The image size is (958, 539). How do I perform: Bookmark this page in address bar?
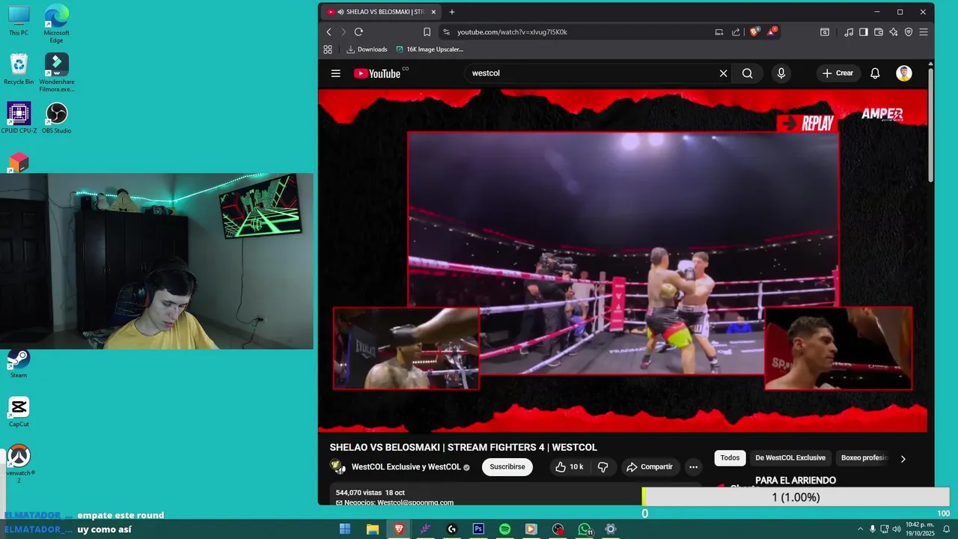[x=427, y=32]
